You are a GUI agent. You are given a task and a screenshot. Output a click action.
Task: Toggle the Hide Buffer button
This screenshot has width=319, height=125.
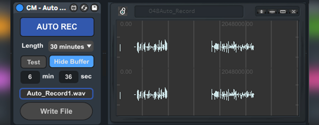point(71,62)
